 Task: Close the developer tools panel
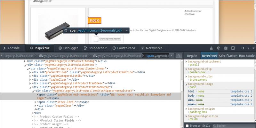[x=253, y=48]
